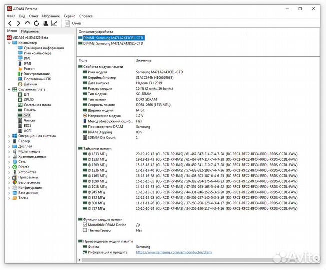The width and height of the screenshot is (326, 270).
Task: Click the Тесты icon
Action: pyautogui.click(x=15, y=198)
